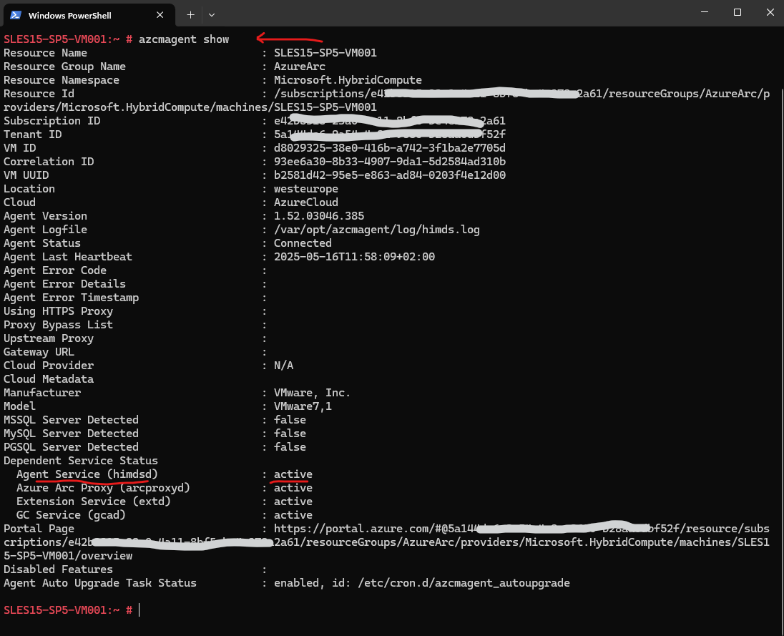Click the Microsoft.HybridCompute namespace value
This screenshot has width=784, height=636.
click(348, 80)
